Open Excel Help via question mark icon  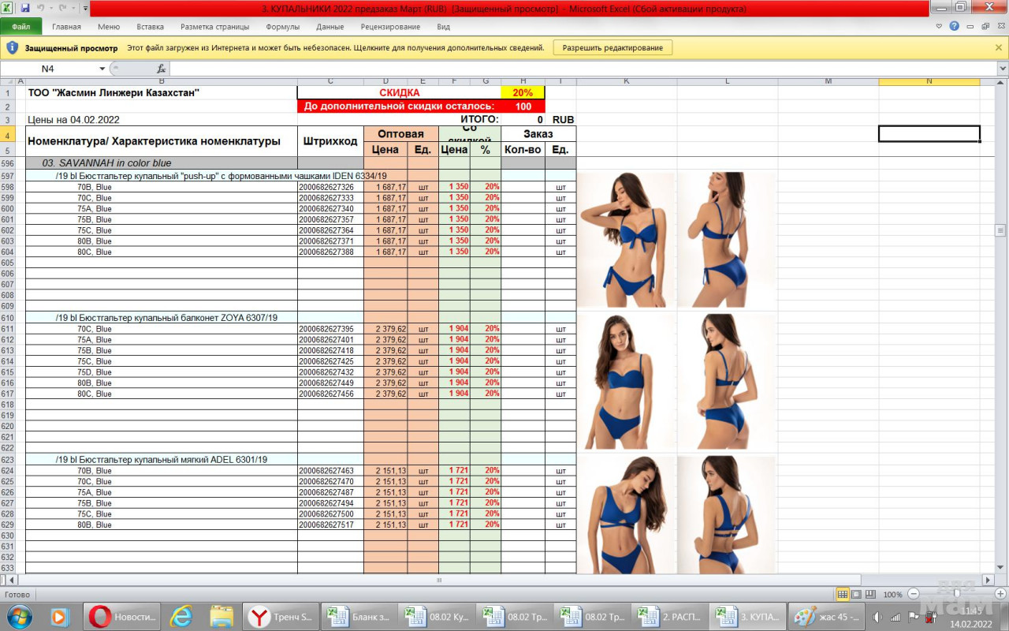click(954, 26)
